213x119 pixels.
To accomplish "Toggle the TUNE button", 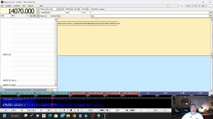I will (203, 6).
